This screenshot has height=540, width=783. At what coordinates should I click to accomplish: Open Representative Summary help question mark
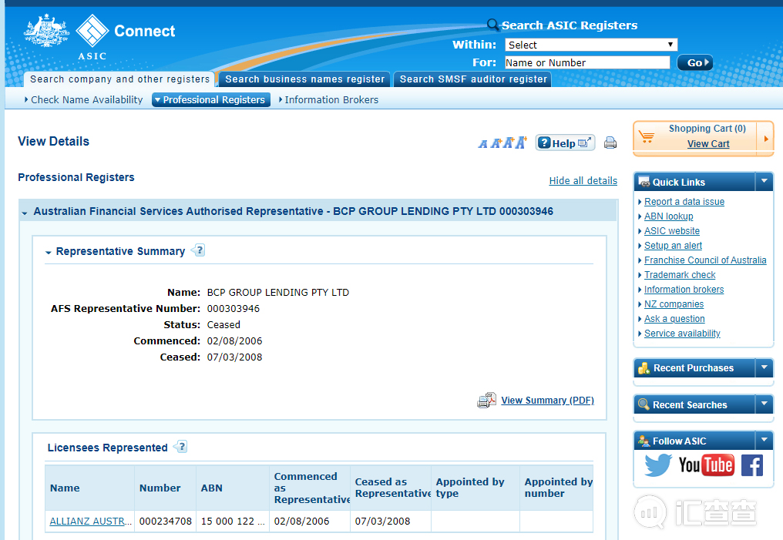tap(199, 250)
